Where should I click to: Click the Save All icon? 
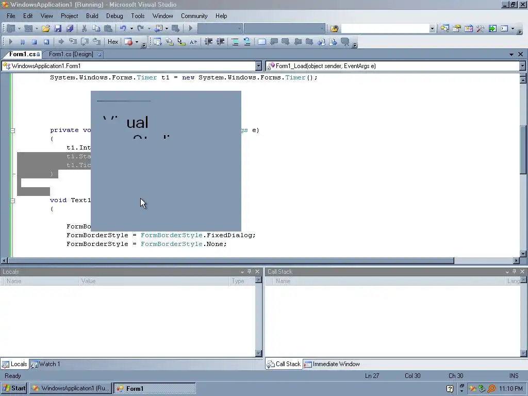point(70,29)
